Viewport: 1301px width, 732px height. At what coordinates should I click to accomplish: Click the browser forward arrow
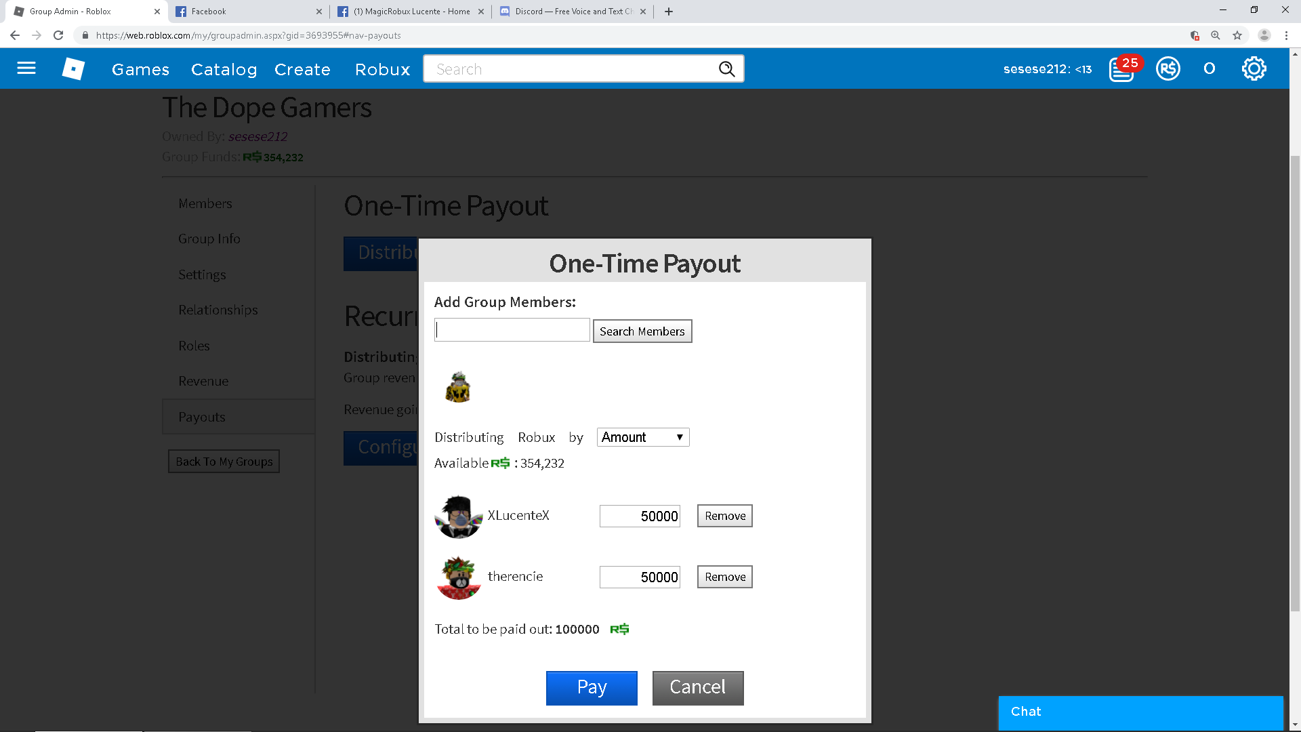pyautogui.click(x=37, y=35)
